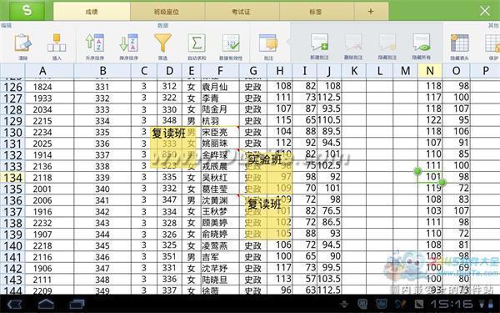Select column B header
500x313 pixels.
(102, 71)
